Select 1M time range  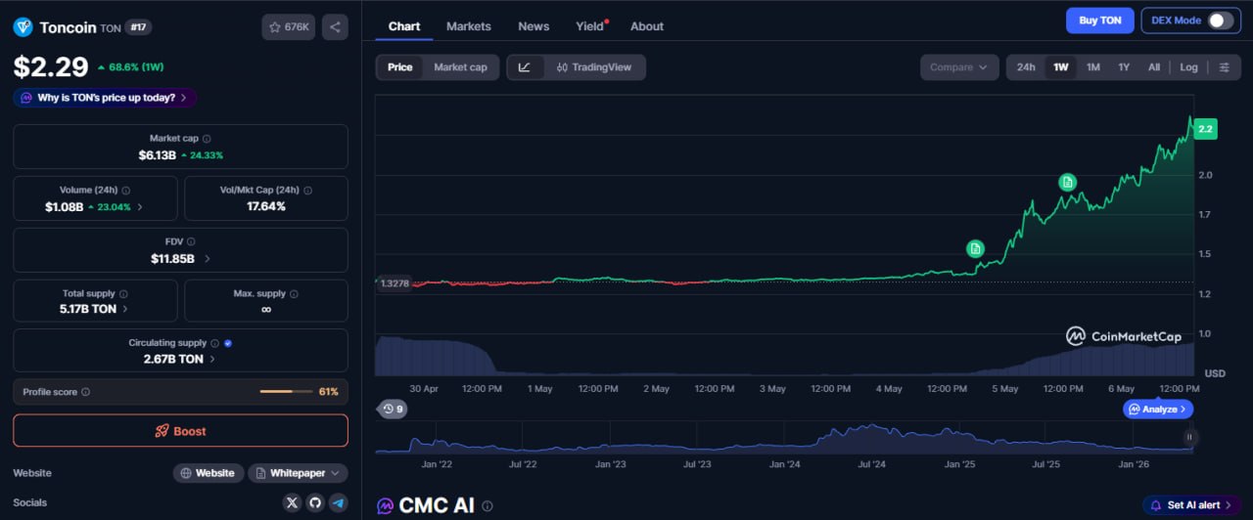[x=1093, y=67]
